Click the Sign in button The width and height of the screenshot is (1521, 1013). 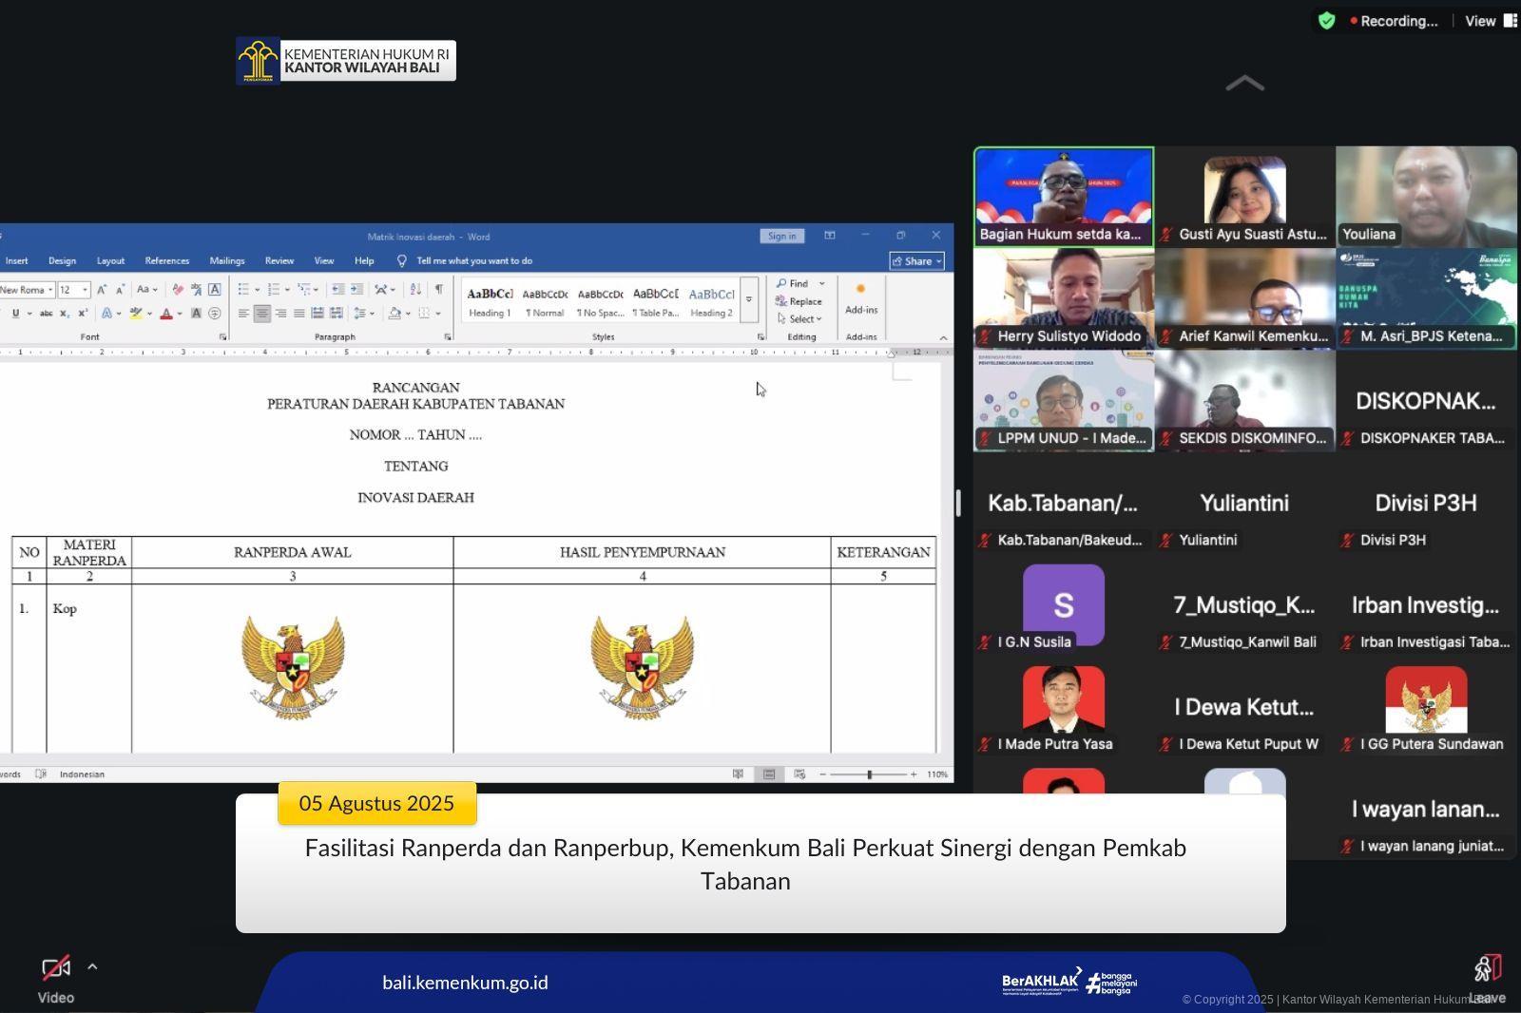click(781, 236)
